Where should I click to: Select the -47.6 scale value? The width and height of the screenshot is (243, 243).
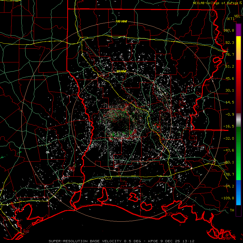point(229,150)
